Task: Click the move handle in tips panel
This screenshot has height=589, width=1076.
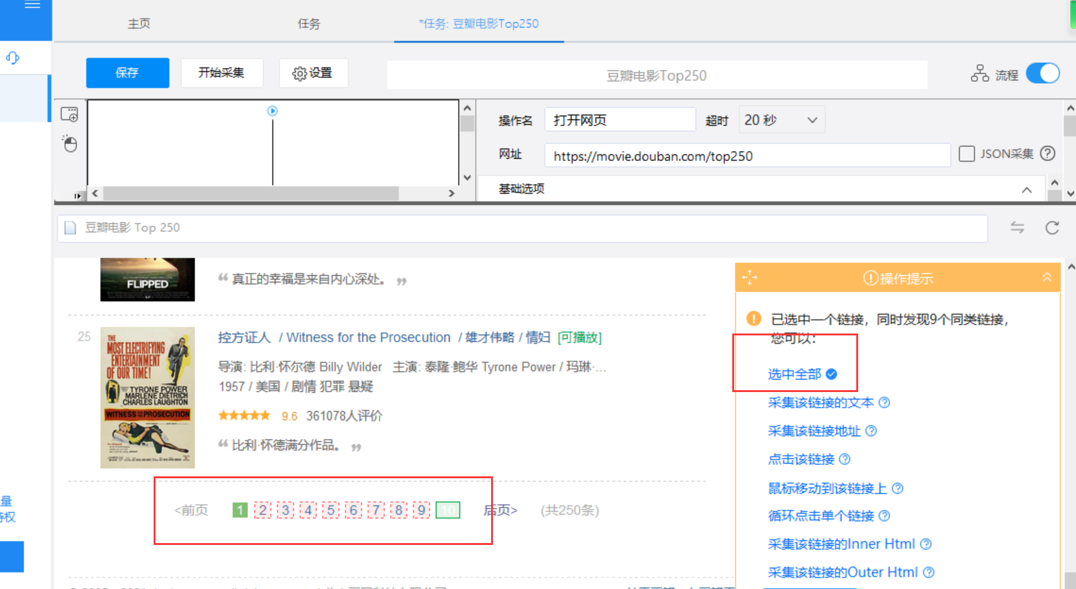Action: click(749, 278)
